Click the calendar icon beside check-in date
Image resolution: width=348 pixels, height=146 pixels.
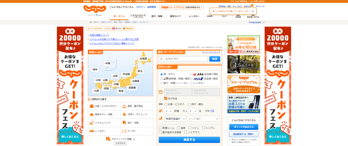click(x=161, y=92)
